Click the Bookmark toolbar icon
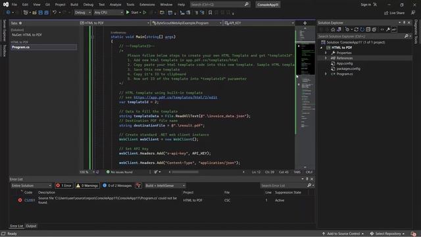421x237 pixels. pos(210,13)
